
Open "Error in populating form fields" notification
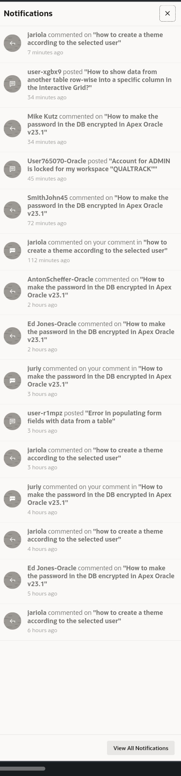point(90,422)
